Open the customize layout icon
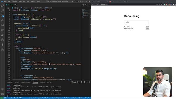176x99 pixels. [80, 2]
